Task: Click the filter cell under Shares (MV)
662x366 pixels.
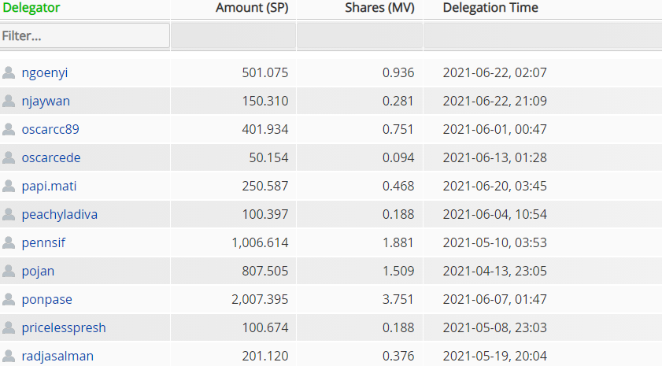Action: coord(360,35)
